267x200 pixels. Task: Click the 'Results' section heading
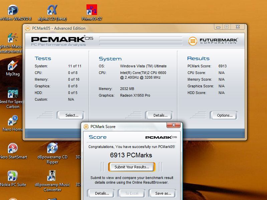198,58
